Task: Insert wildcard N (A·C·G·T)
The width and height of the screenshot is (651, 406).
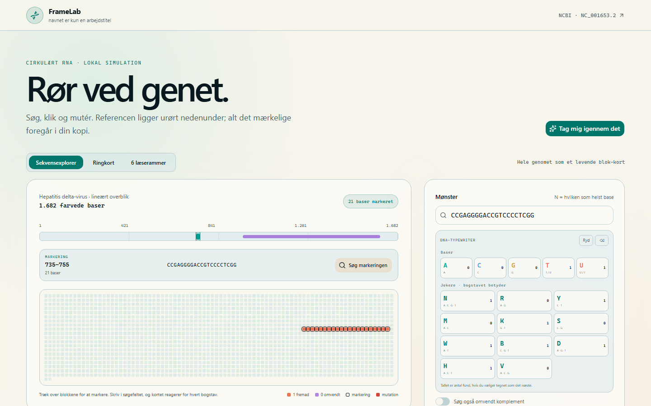Action: (467, 301)
